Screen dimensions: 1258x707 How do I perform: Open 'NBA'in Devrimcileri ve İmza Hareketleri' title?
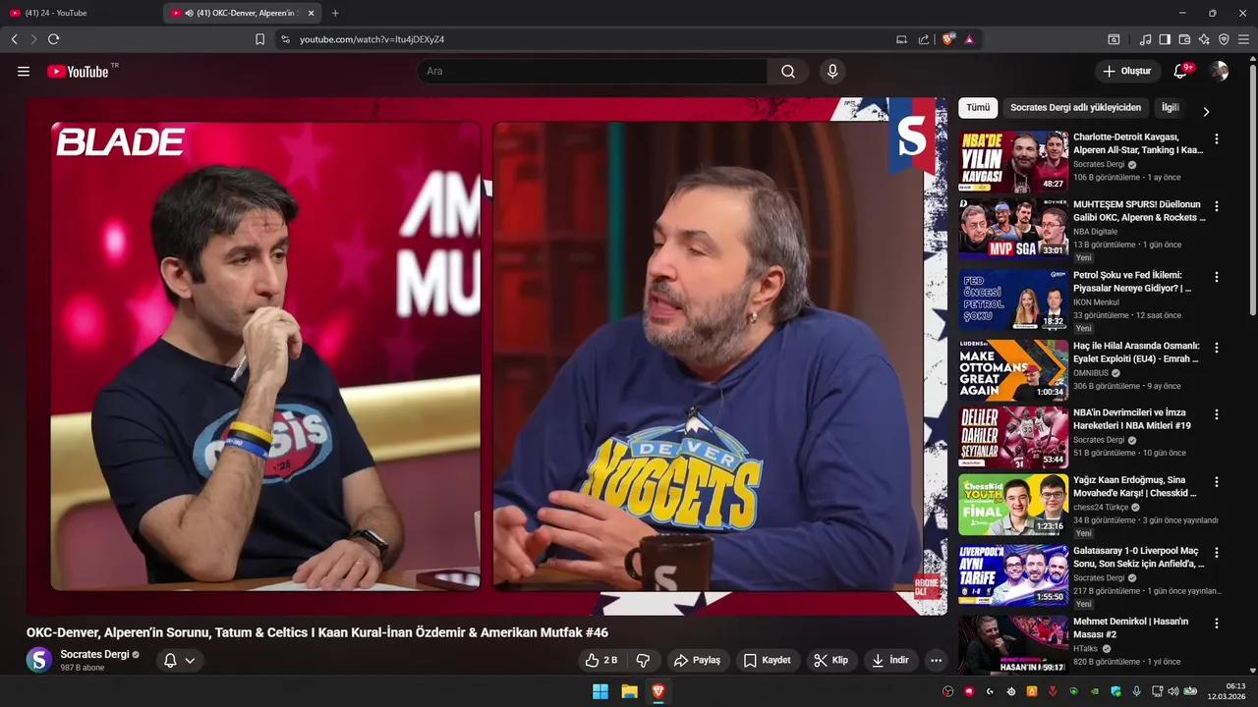(1132, 419)
